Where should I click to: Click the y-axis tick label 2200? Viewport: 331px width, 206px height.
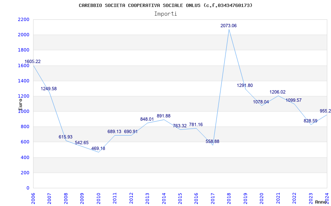(24, 19)
